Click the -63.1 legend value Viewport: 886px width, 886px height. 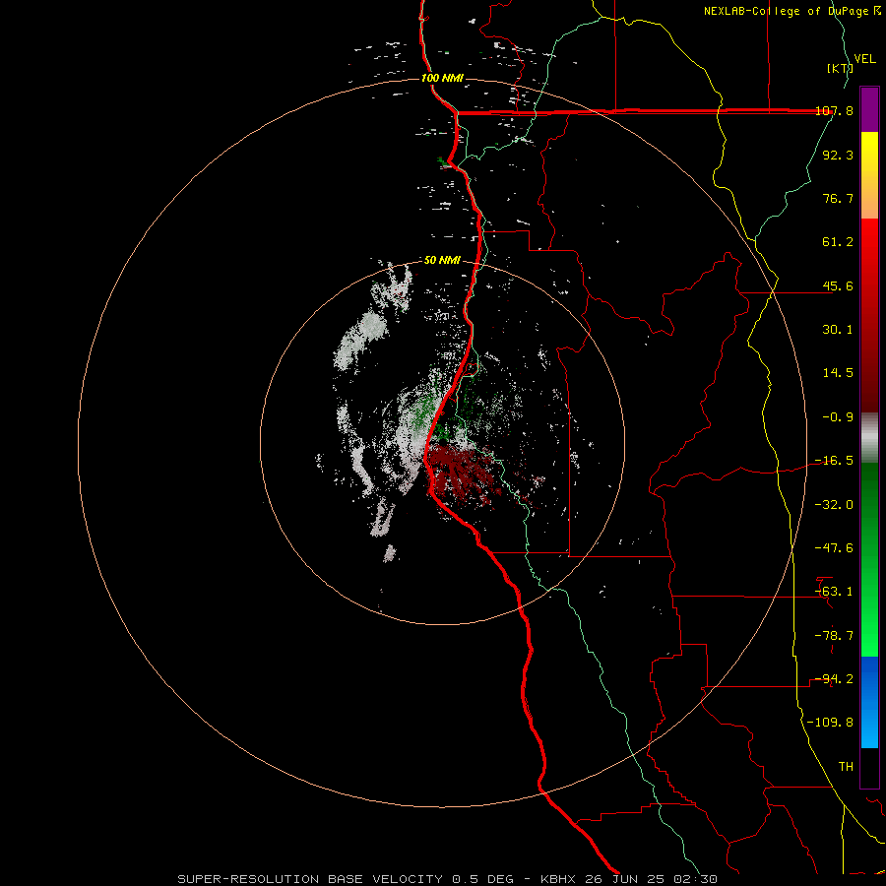[834, 592]
